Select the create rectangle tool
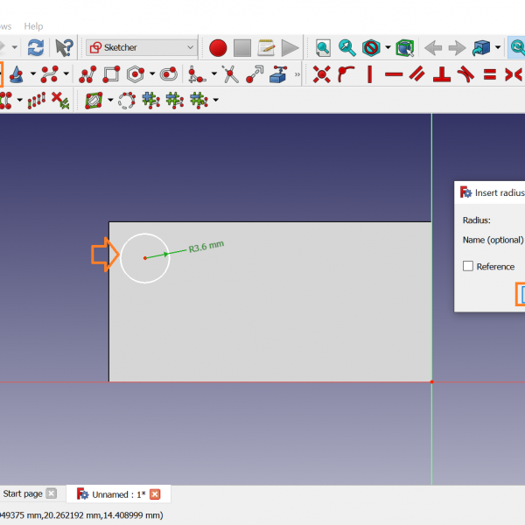 [111, 74]
